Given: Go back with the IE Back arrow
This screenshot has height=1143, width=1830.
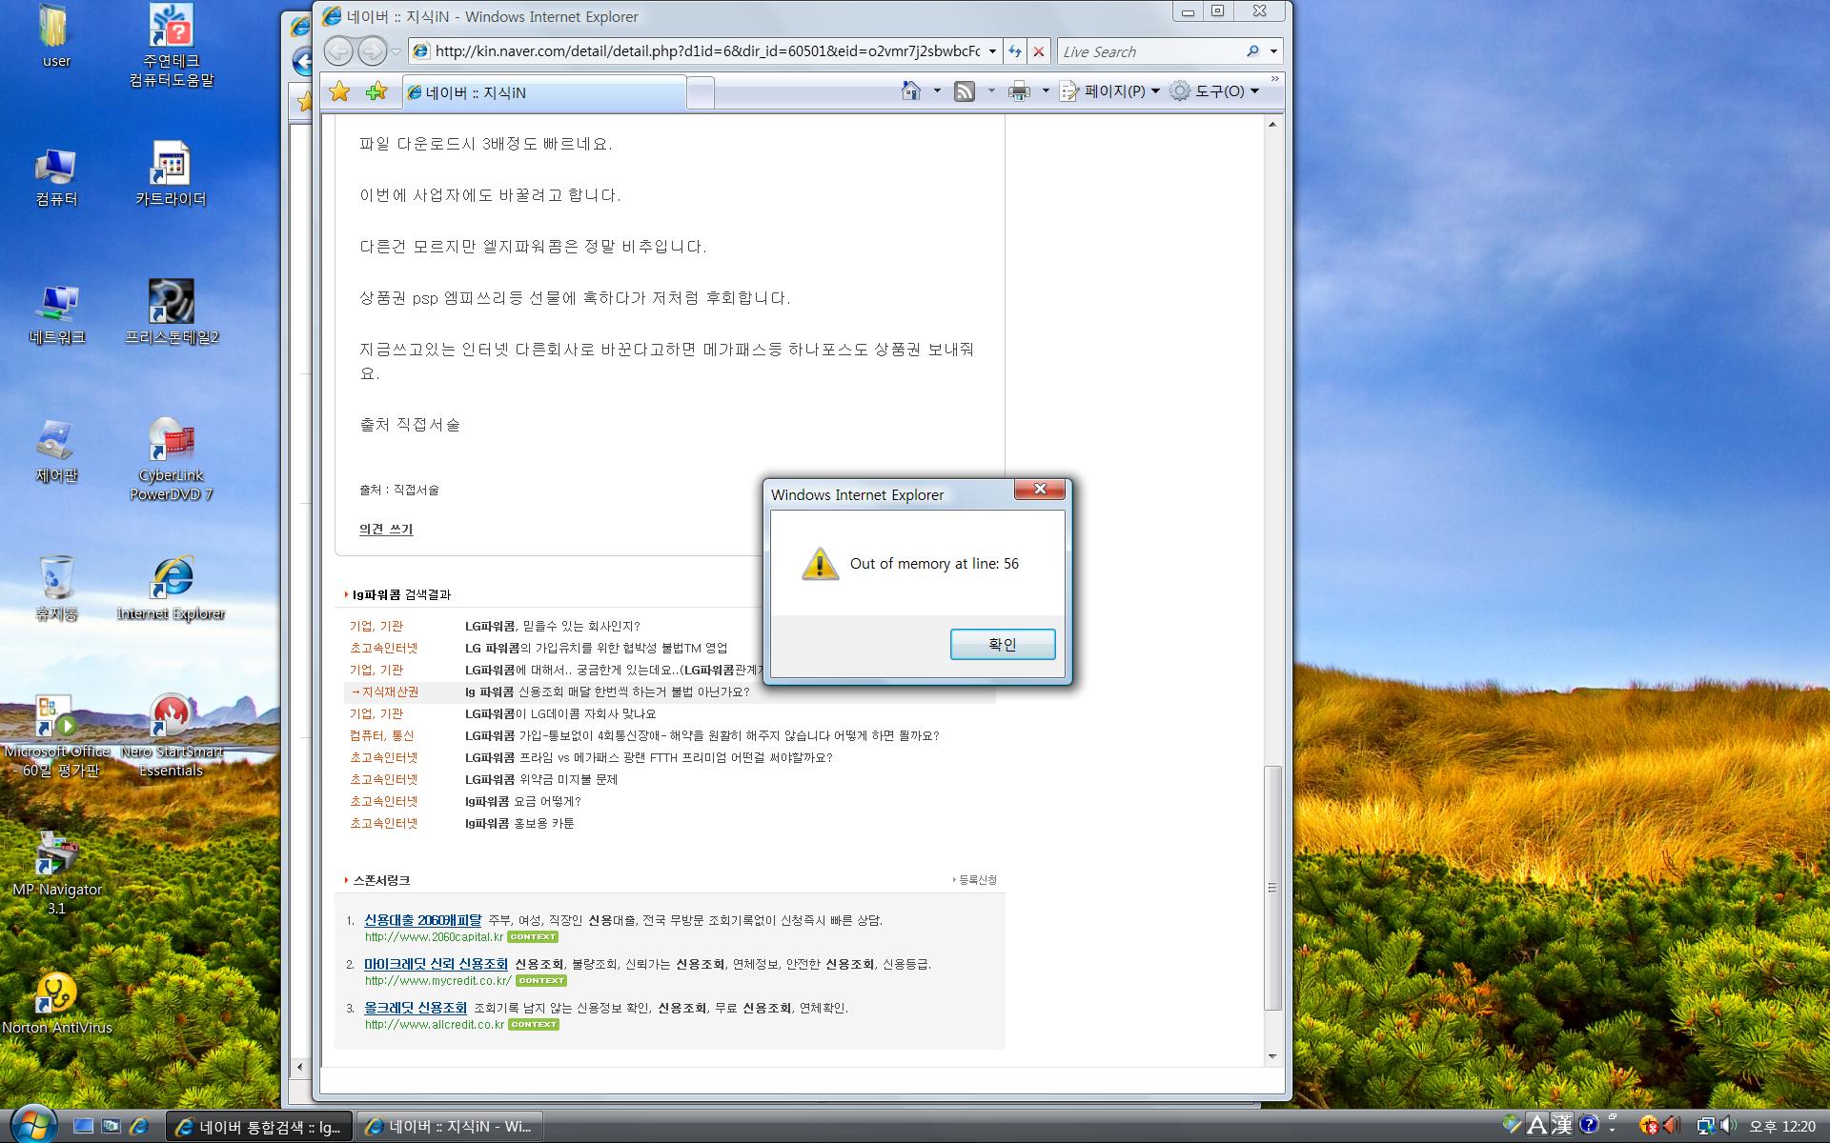Looking at the screenshot, I should [337, 50].
